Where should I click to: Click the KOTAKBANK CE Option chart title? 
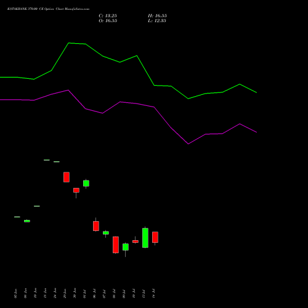tap(48, 9)
